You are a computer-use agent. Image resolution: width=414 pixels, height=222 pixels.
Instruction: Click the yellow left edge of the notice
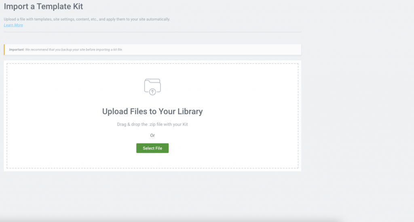coord(4,49)
